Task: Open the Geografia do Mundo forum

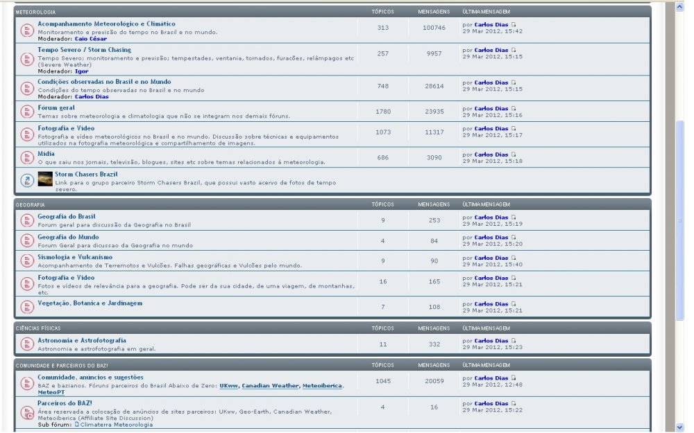Action: pos(68,237)
